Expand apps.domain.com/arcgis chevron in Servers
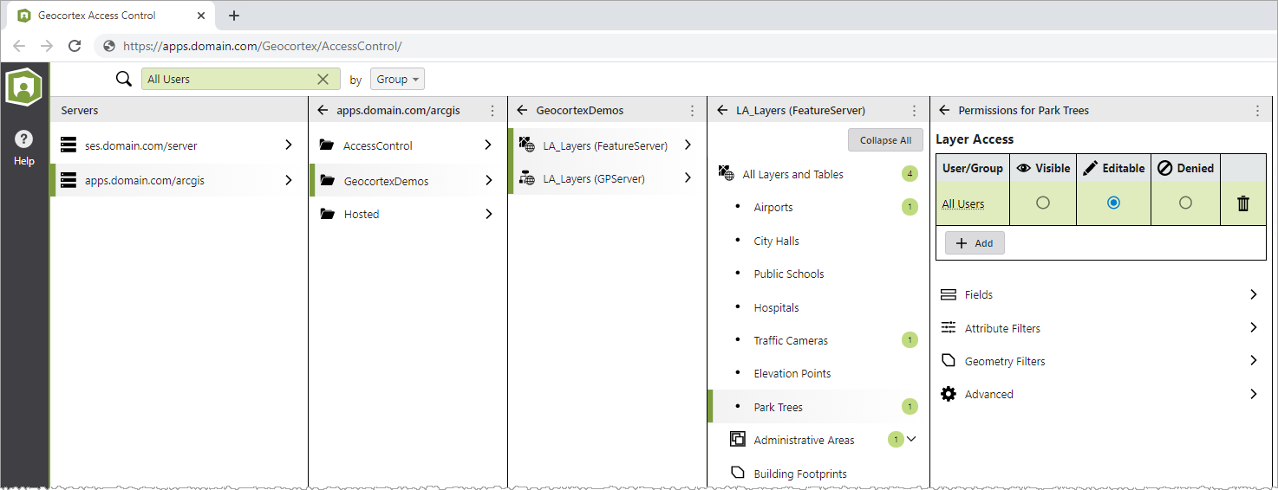 coord(289,180)
